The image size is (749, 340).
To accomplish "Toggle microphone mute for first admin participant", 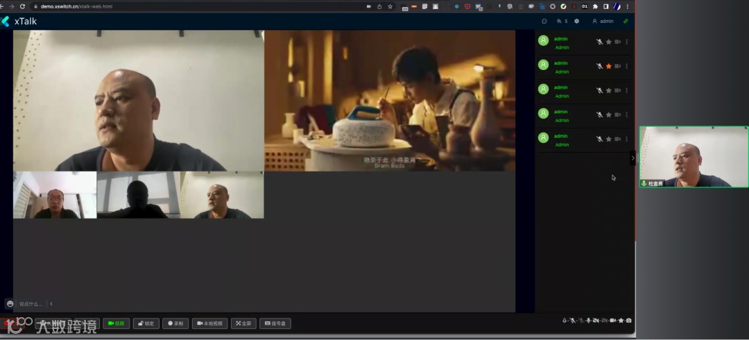I will (599, 42).
